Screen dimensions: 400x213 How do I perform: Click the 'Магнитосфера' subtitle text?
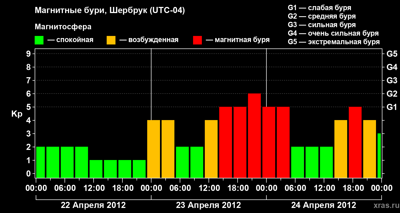pyautogui.click(x=63, y=27)
